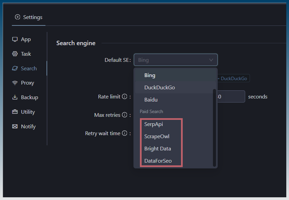Click the Retry wait time info icon
This screenshot has width=289, height=200.
pos(124,133)
